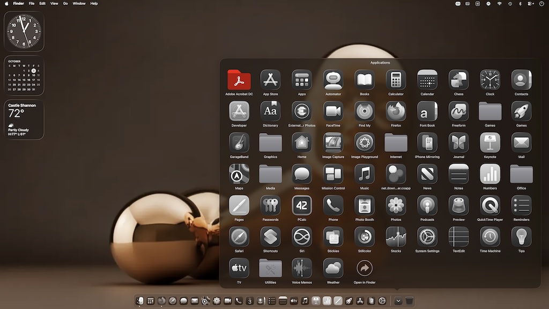Launch the Image Capture app
Viewport: 549px width, 309px height.
pyautogui.click(x=333, y=143)
